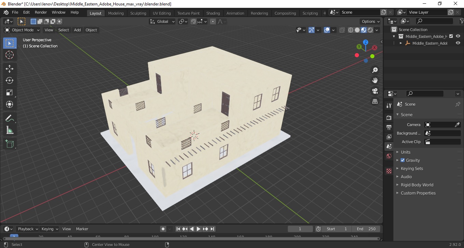Open the Tool properties tab (wrench icon)
The width and height of the screenshot is (464, 248).
389,106
